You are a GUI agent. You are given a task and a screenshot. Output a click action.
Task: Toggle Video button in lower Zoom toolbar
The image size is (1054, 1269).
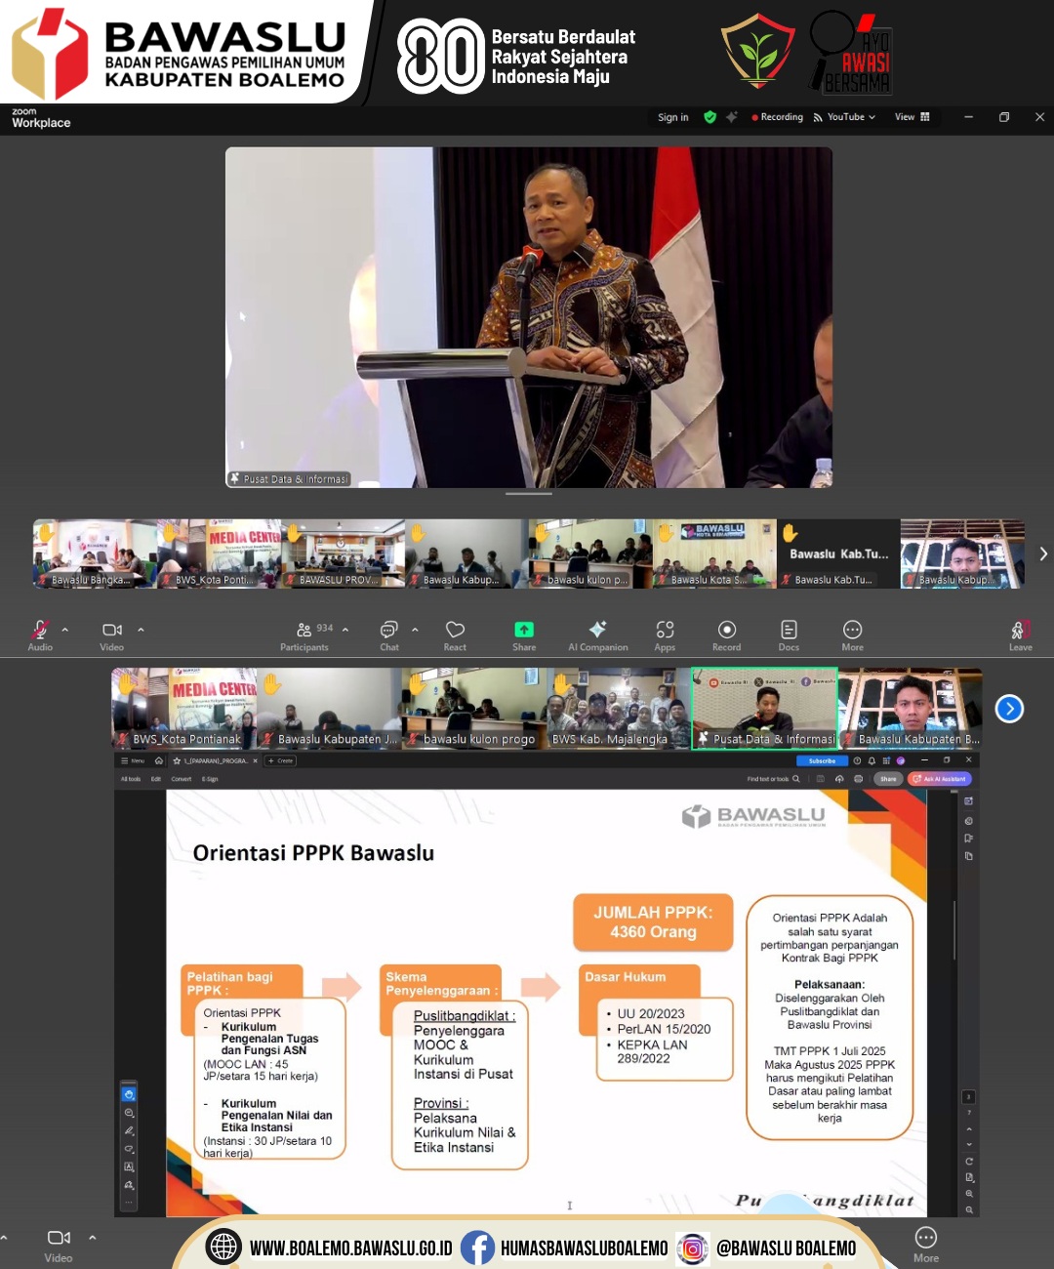[x=59, y=1245]
